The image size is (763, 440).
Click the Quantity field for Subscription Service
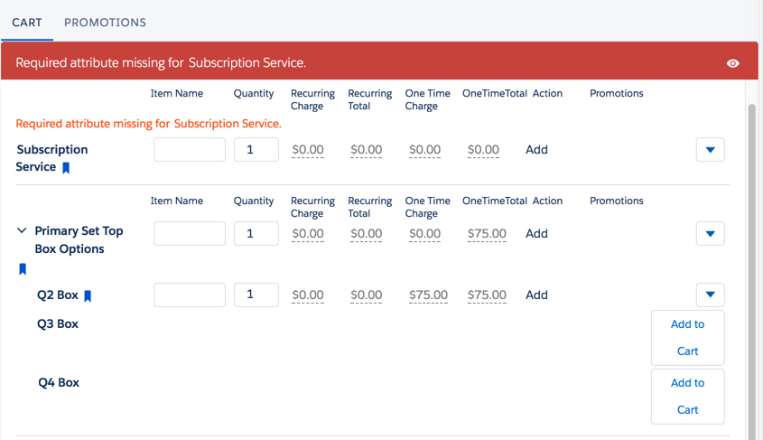[x=256, y=149]
